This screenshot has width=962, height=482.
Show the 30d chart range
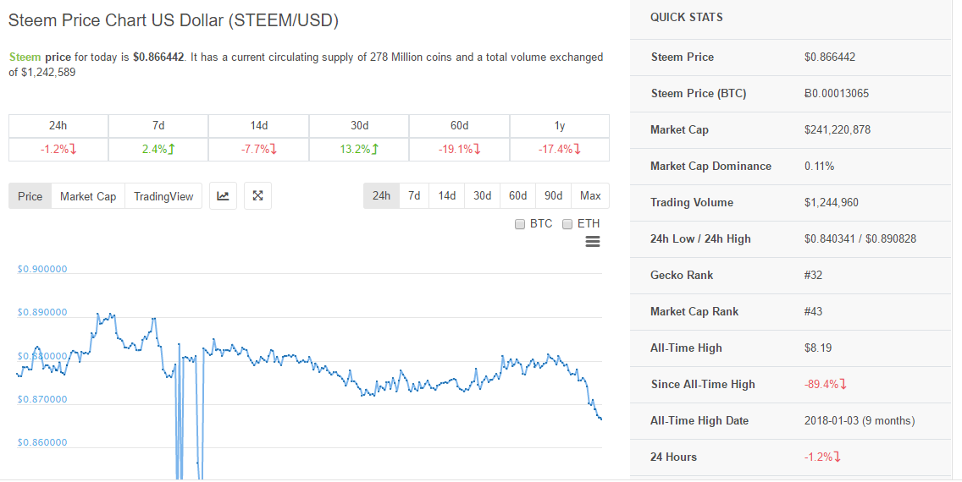483,195
